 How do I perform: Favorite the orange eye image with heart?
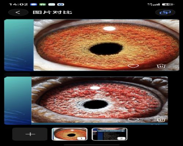[133, 66]
